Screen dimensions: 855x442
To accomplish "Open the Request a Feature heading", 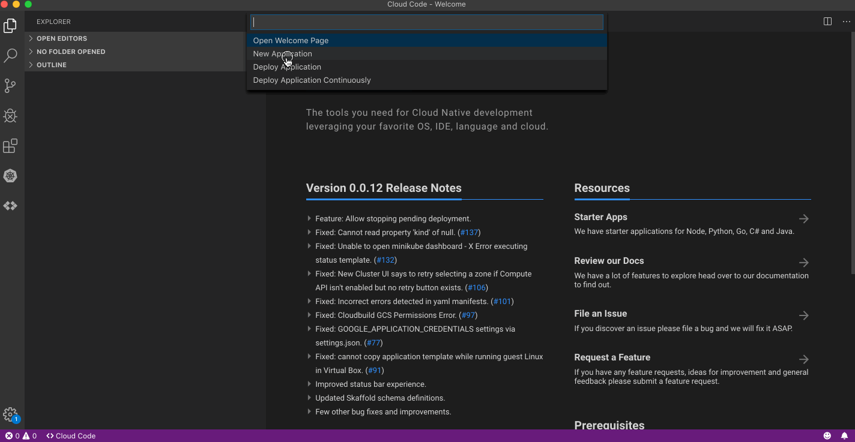I will coord(612,357).
